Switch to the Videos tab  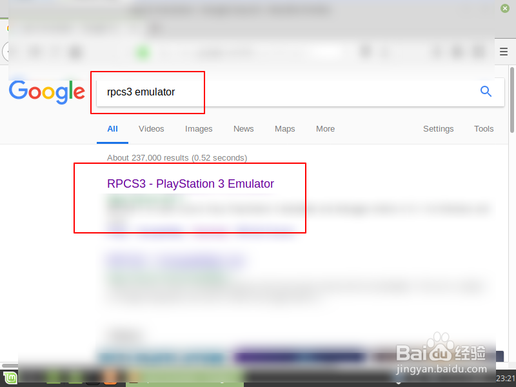152,129
